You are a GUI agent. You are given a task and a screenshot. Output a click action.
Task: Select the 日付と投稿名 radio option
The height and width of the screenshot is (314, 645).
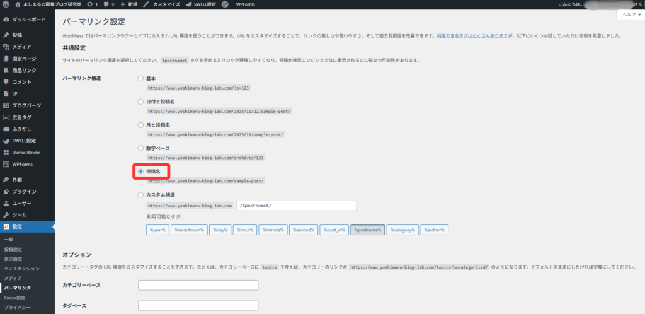141,102
